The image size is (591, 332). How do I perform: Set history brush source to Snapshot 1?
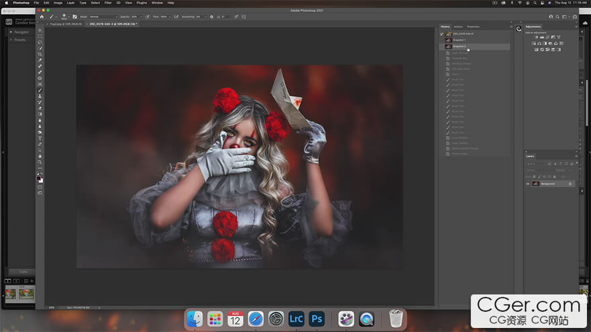coord(442,40)
